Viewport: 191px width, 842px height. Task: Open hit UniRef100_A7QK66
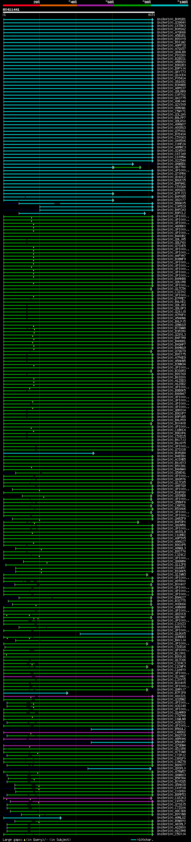(x=171, y=32)
